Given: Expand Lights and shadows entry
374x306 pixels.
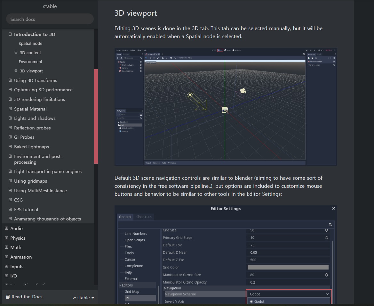Looking at the screenshot, I should click(x=10, y=118).
